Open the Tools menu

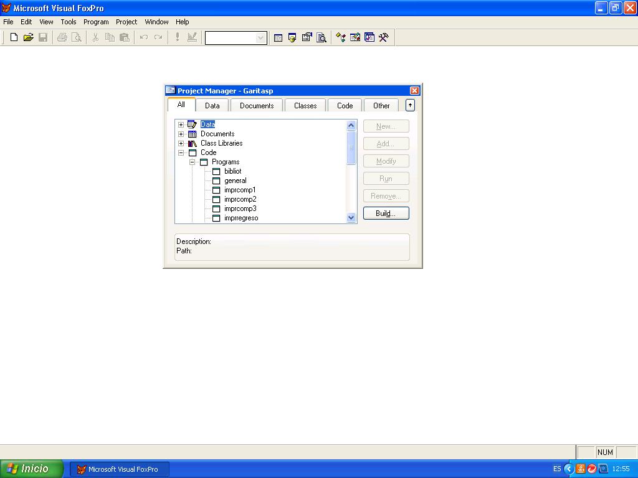[69, 22]
